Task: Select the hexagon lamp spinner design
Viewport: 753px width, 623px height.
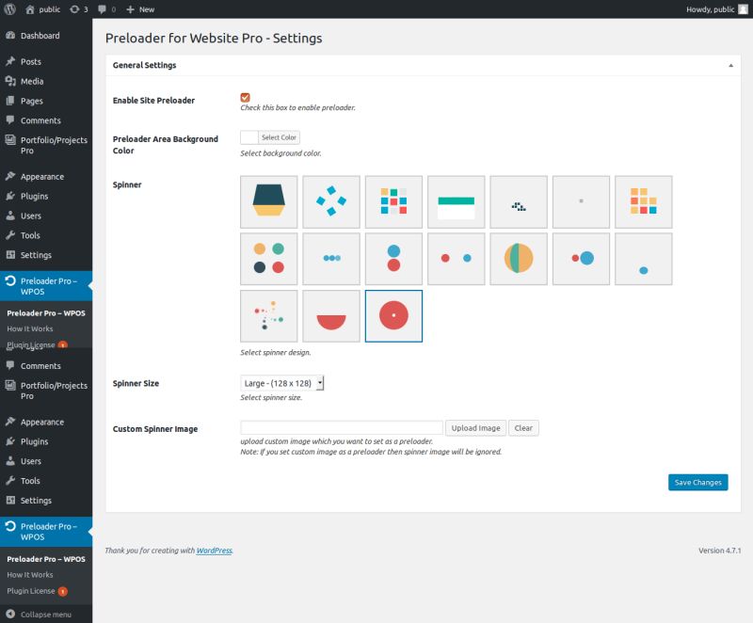Action: click(268, 200)
